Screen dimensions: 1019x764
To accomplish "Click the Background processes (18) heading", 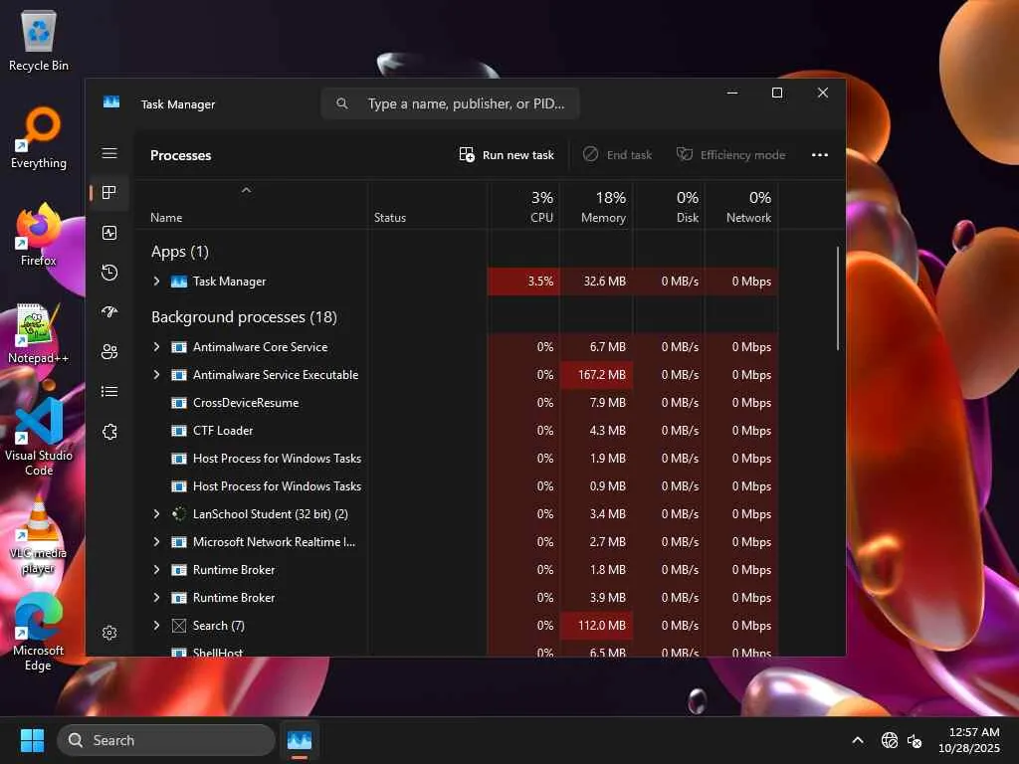I will coord(245,317).
